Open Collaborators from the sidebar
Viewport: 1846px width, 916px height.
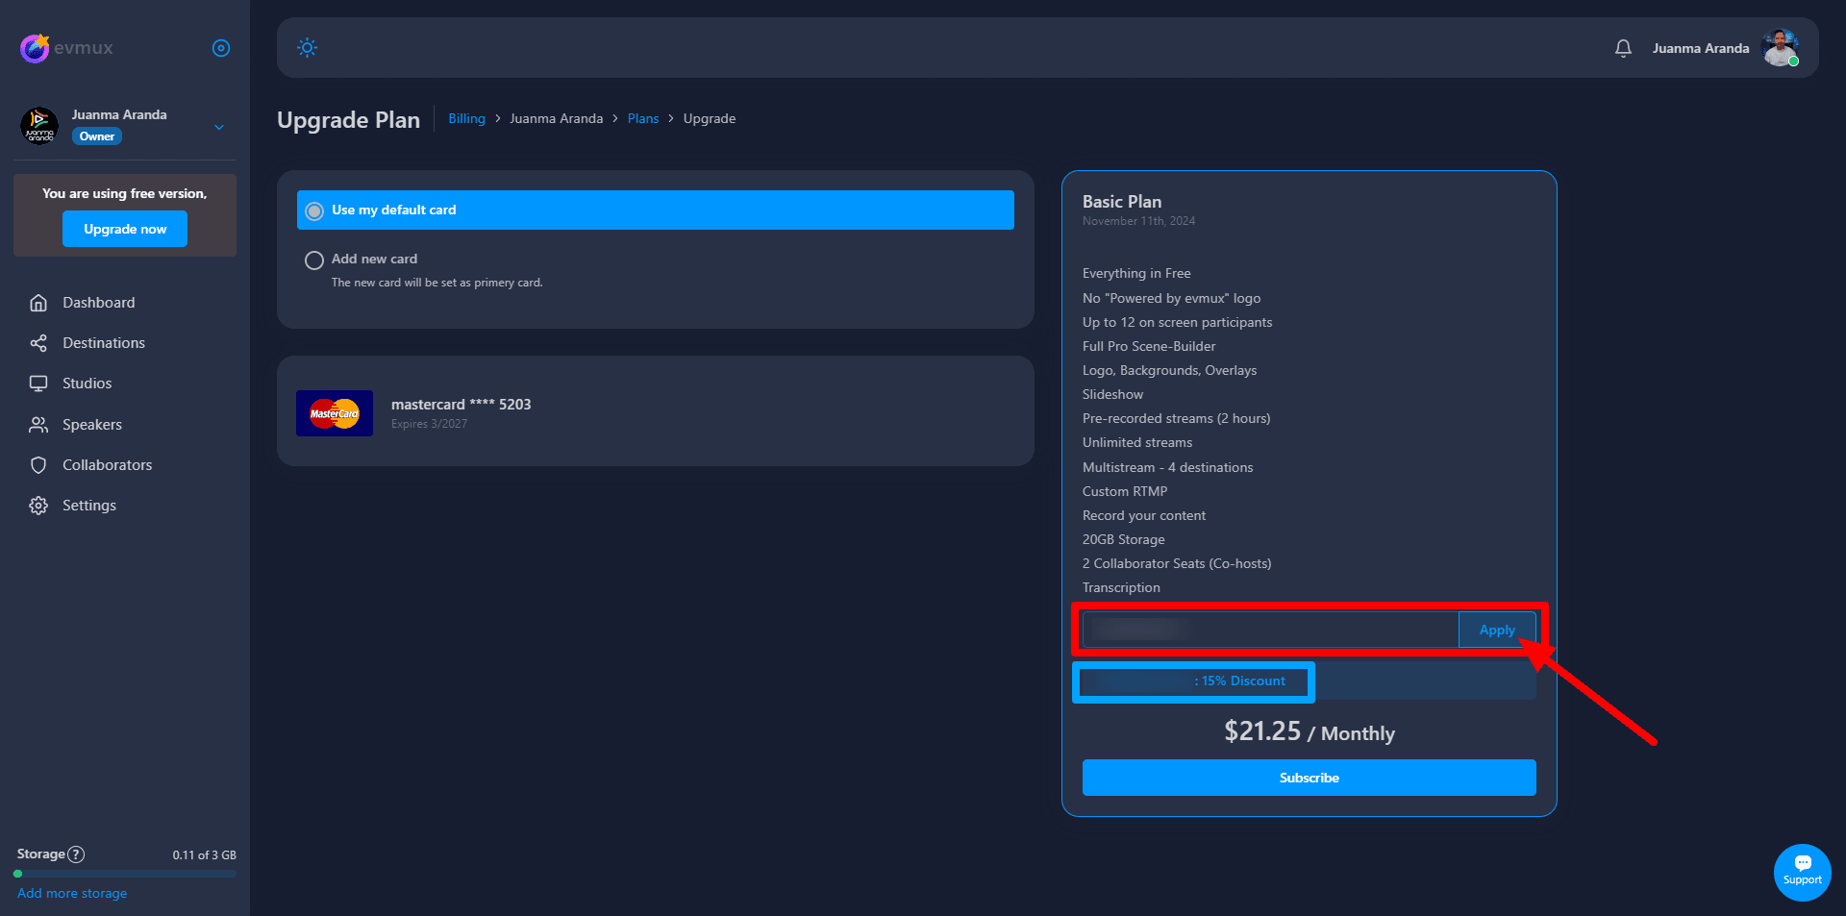click(x=108, y=465)
